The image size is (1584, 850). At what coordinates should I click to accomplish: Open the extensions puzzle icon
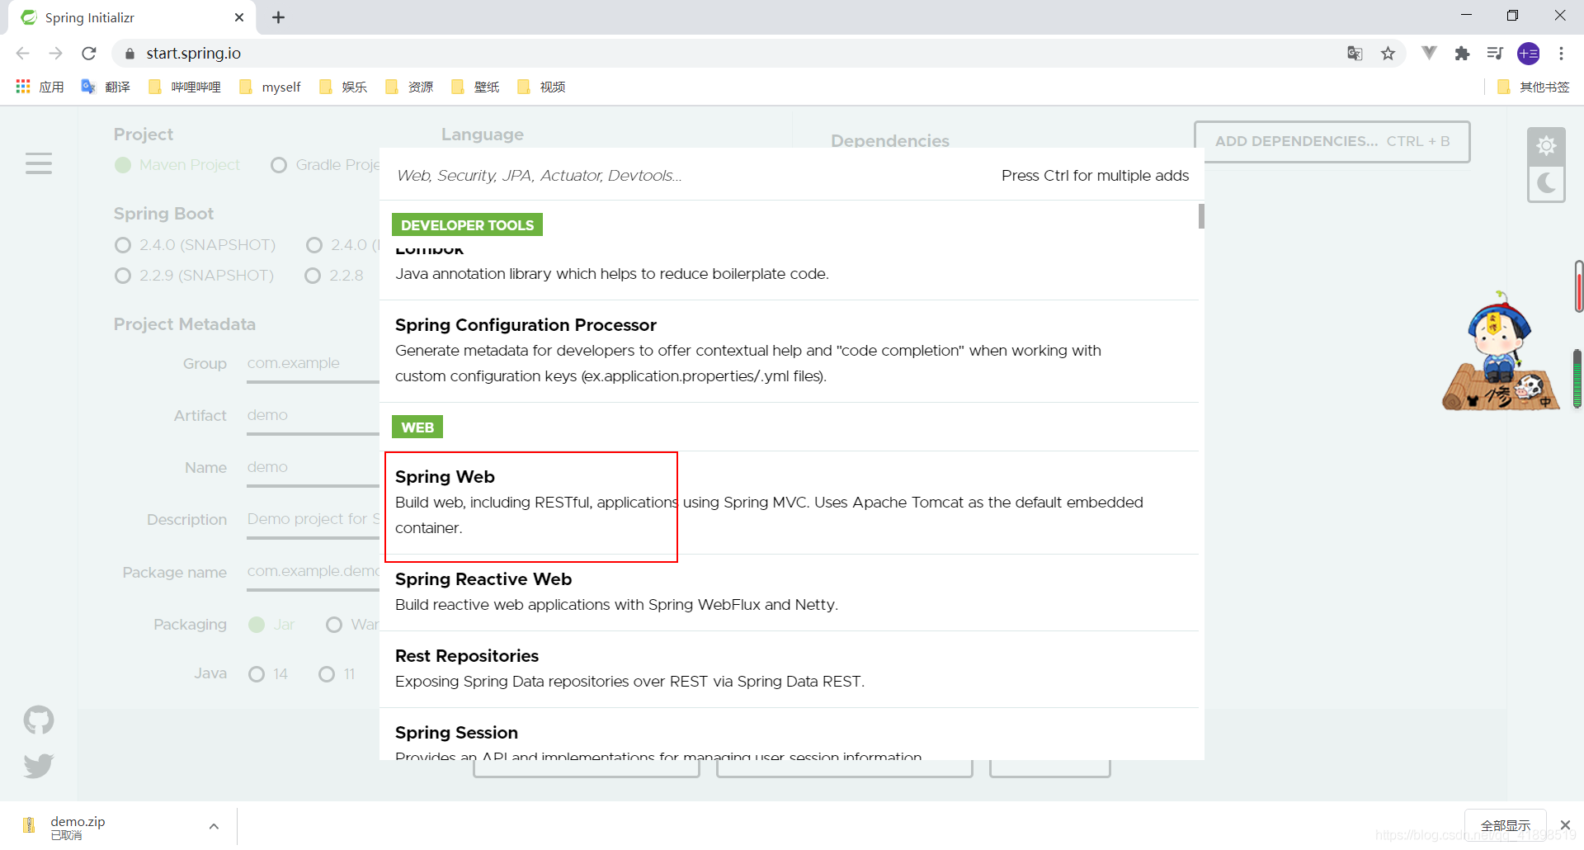(x=1462, y=54)
